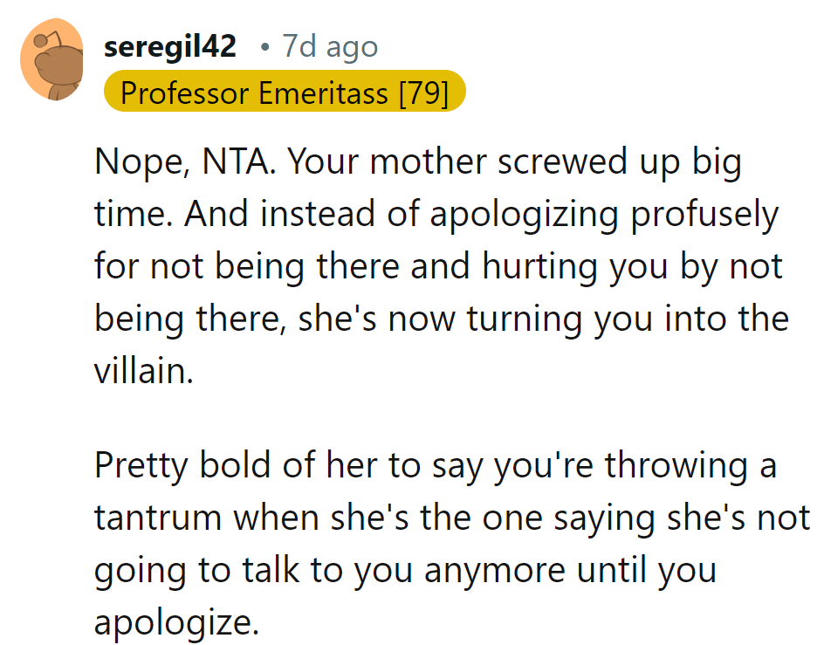Click the word "Pretty" starting second paragraph
Viewport: 817px width, 645px height.
point(141,465)
